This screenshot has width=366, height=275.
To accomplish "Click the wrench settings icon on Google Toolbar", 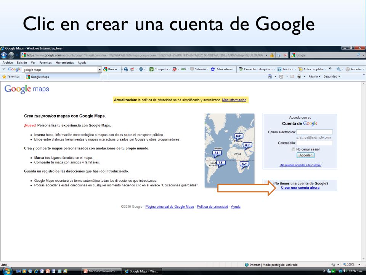I will [x=339, y=69].
